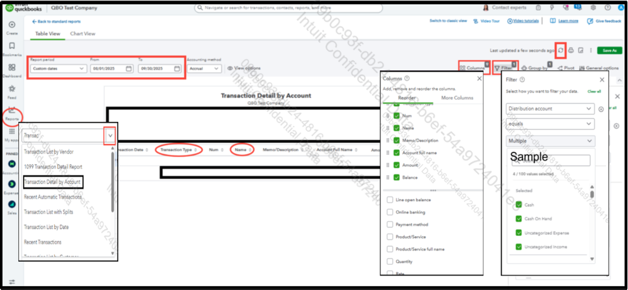Image resolution: width=628 pixels, height=290 pixels.
Task: Click Back to standard reports link
Action: (57, 21)
